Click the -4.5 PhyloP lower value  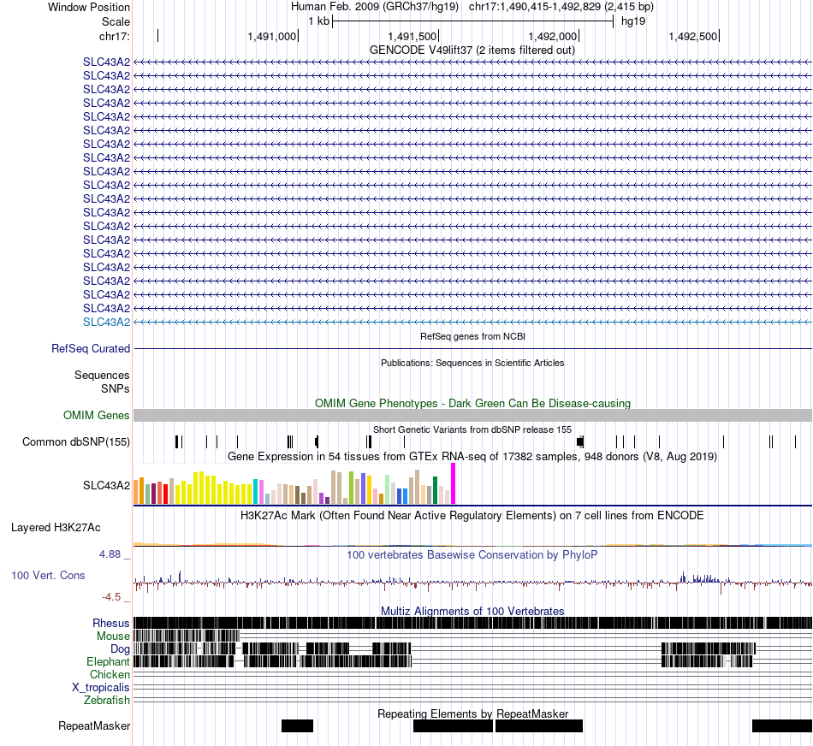click(x=111, y=597)
